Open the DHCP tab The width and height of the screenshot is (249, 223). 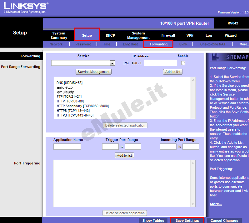(x=110, y=35)
